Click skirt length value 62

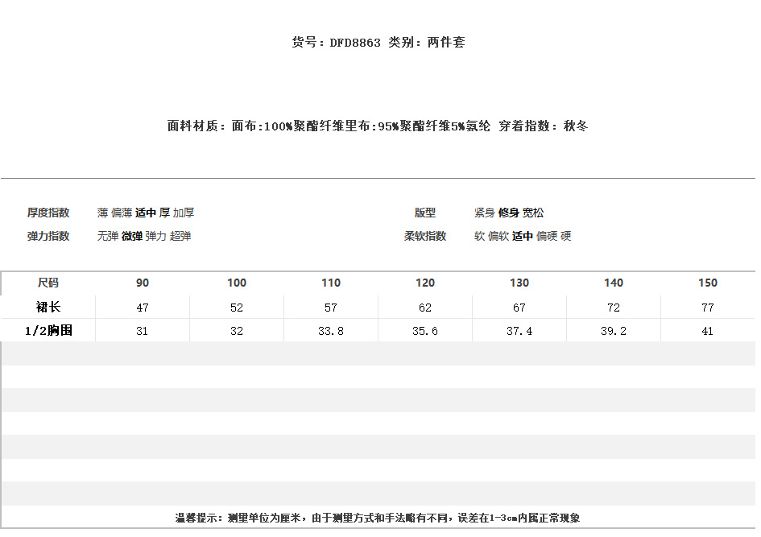pos(425,308)
